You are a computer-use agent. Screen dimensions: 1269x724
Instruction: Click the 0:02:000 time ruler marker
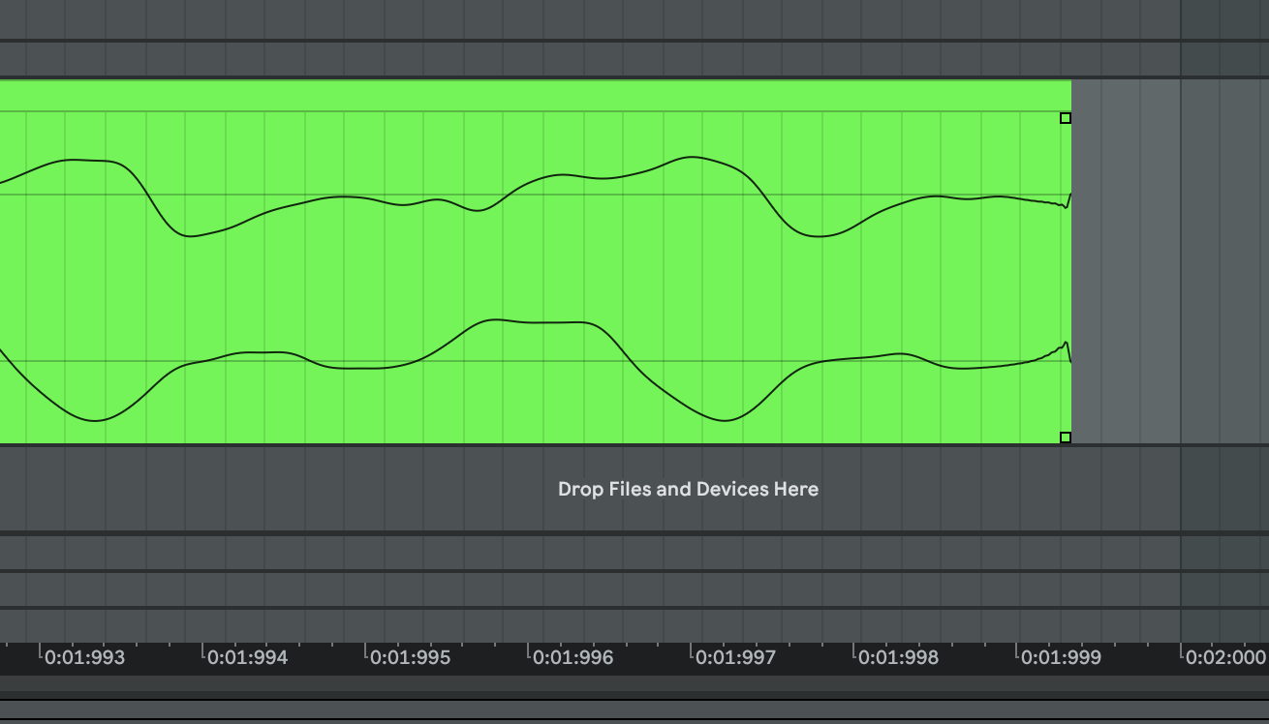pyautogui.click(x=1225, y=657)
